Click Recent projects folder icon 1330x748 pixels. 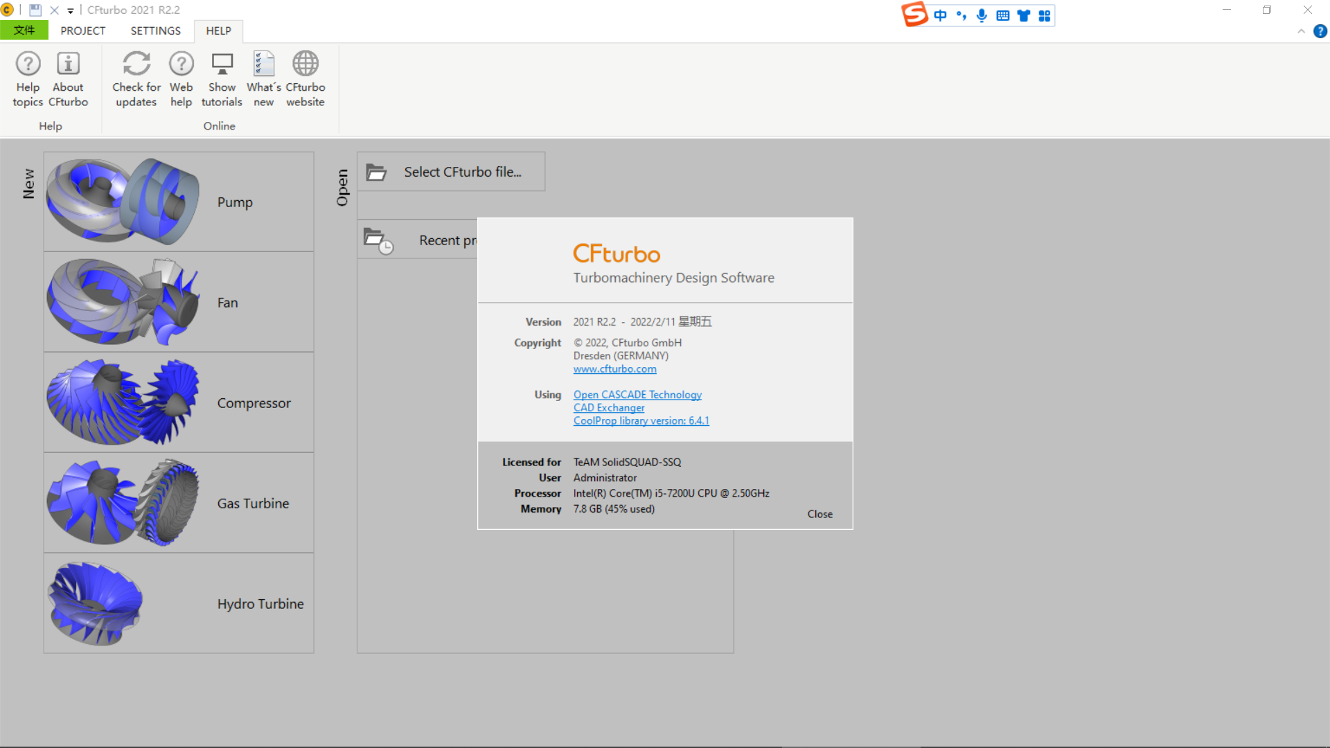tap(378, 240)
